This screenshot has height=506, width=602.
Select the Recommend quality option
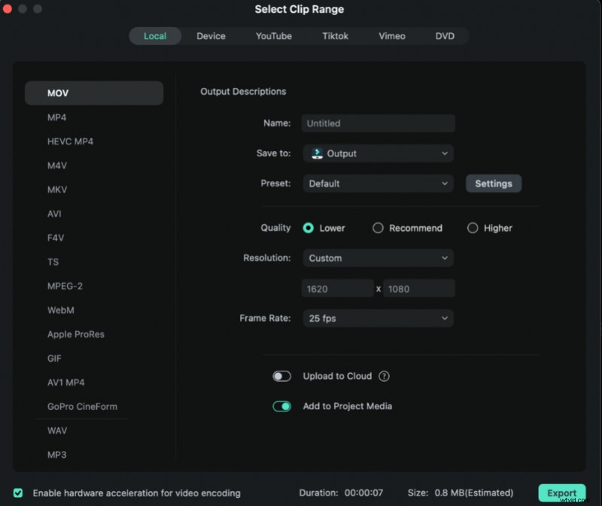tap(378, 228)
